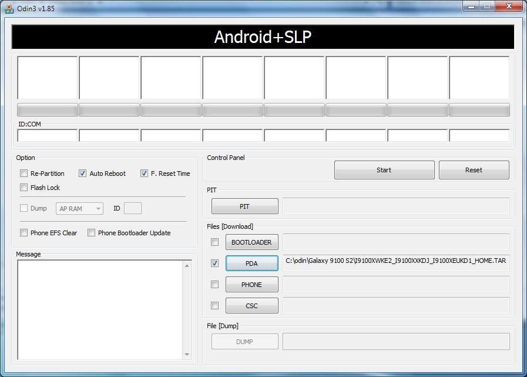
Task: Click the Message box scroll down arrow
Action: 187,355
